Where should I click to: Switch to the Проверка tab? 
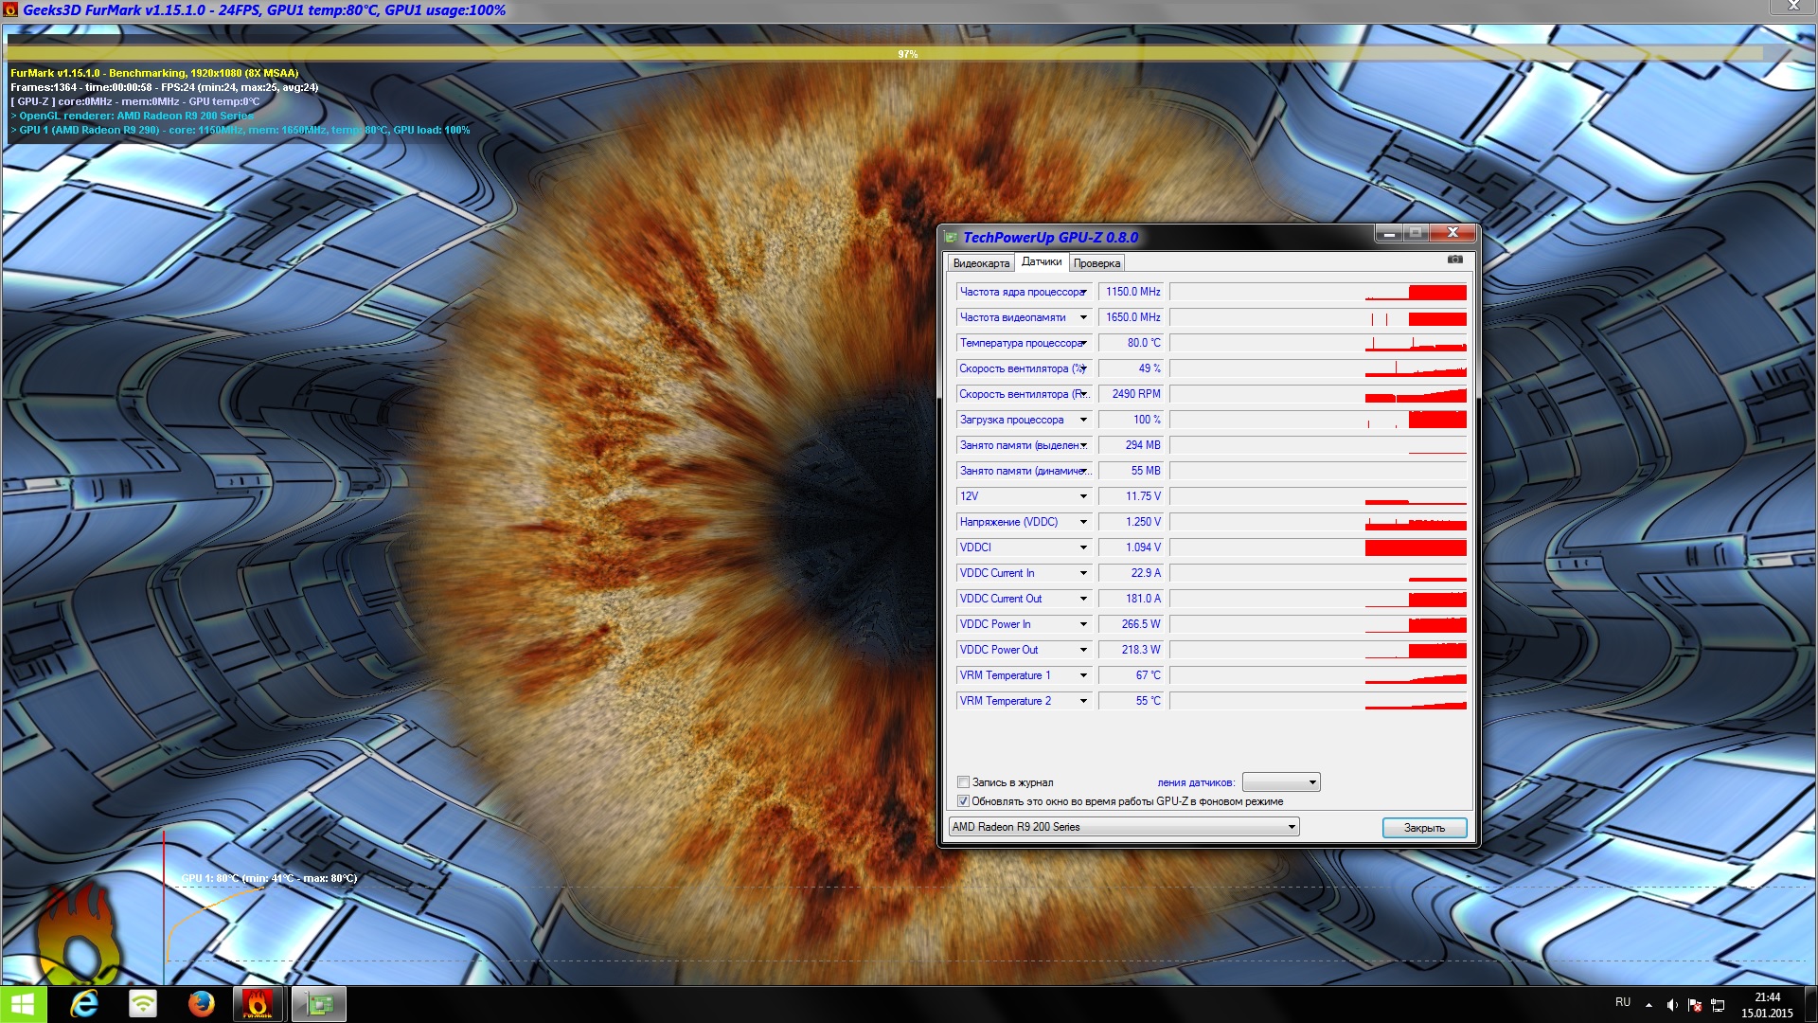[1096, 263]
